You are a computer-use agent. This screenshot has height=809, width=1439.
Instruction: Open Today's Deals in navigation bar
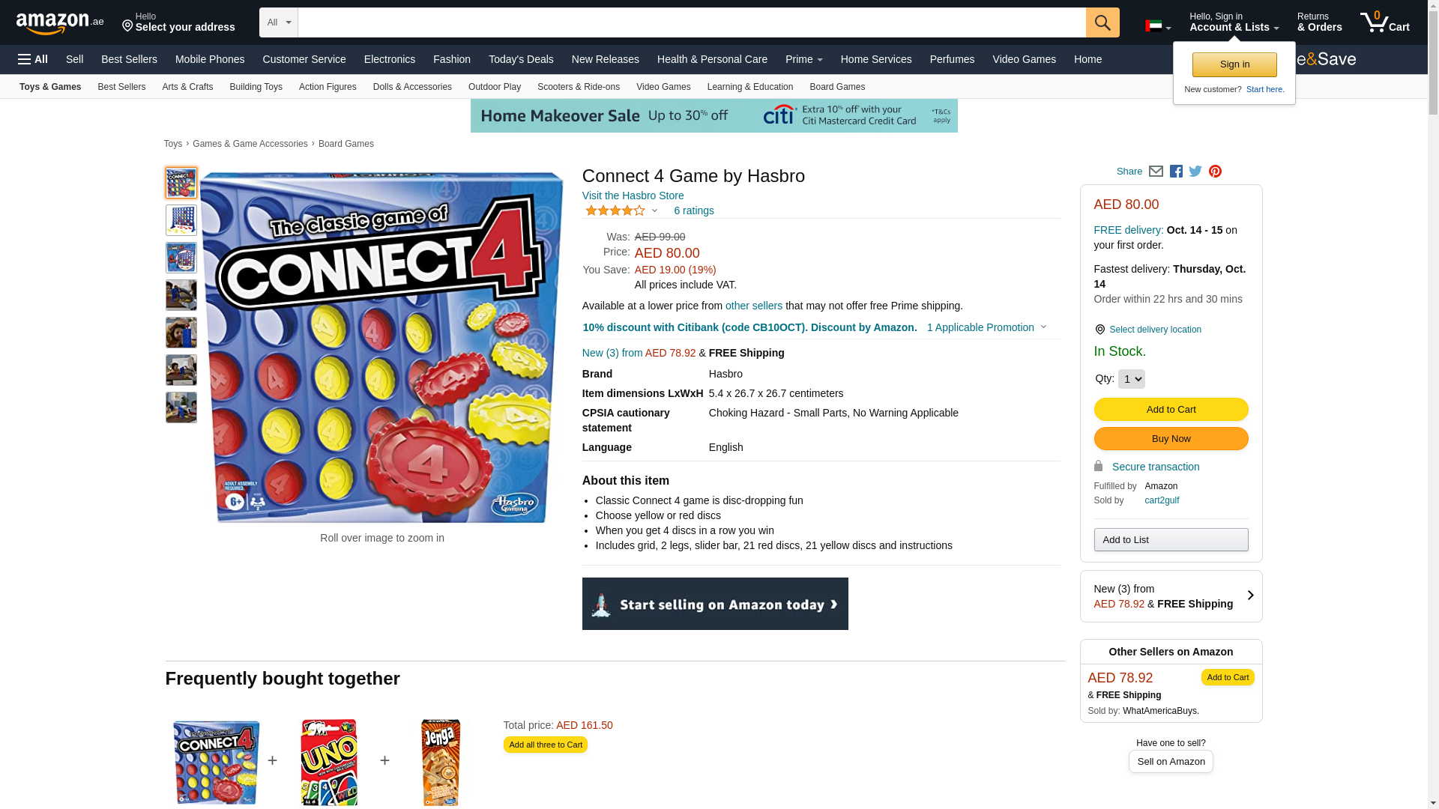coord(521,59)
